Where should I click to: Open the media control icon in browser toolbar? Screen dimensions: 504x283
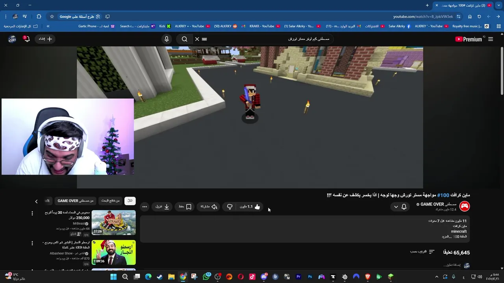click(25, 17)
